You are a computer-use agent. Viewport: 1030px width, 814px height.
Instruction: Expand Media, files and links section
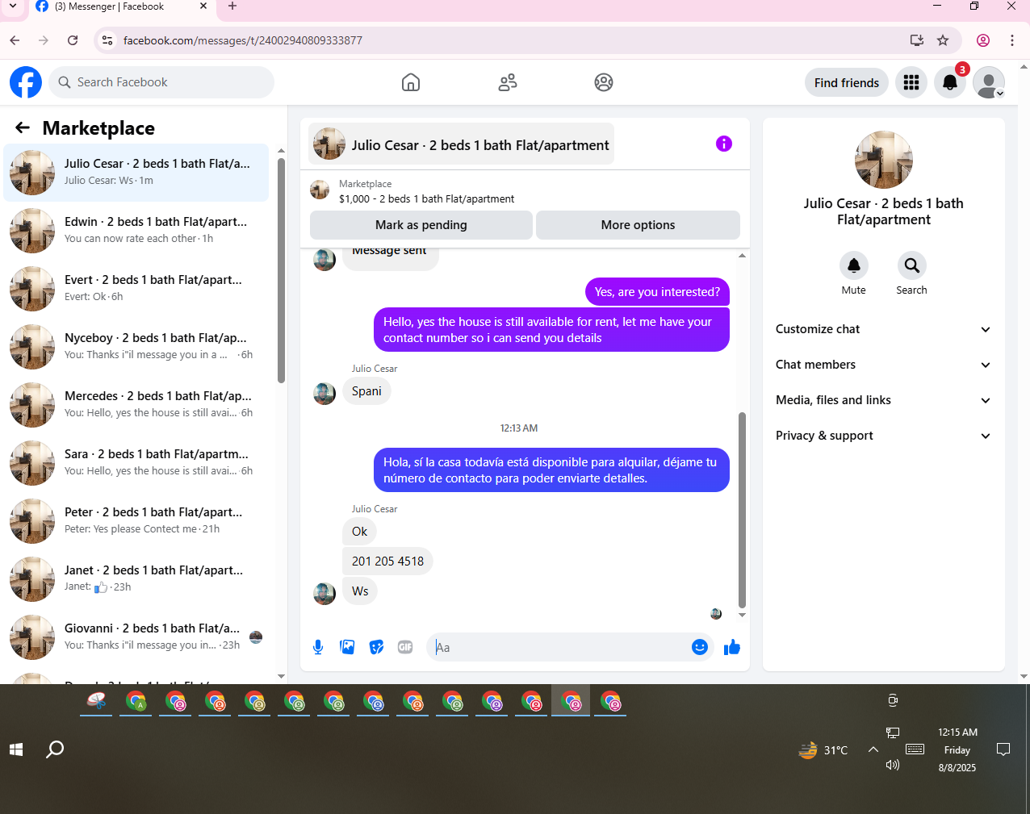884,400
